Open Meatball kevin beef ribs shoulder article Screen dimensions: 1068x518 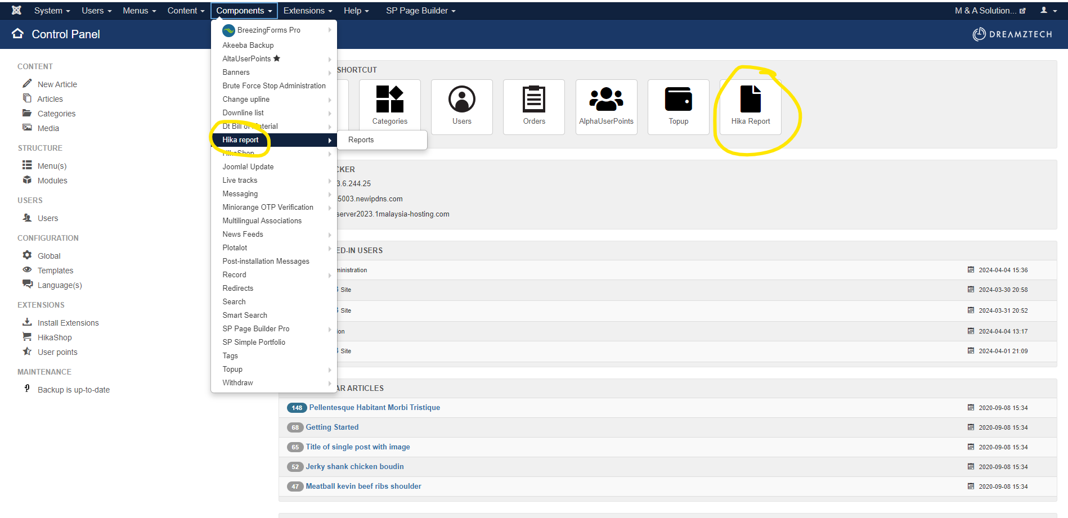[x=364, y=486]
